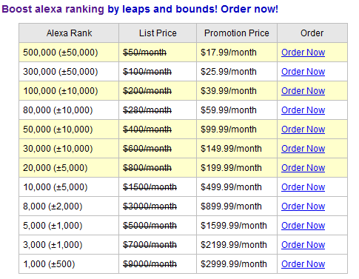359x279 pixels.
Task: Click the struck-out $280/month list price
Action: point(147,110)
